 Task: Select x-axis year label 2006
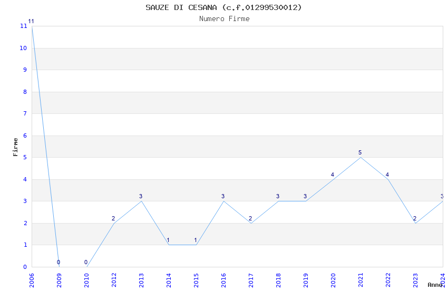tap(32, 281)
